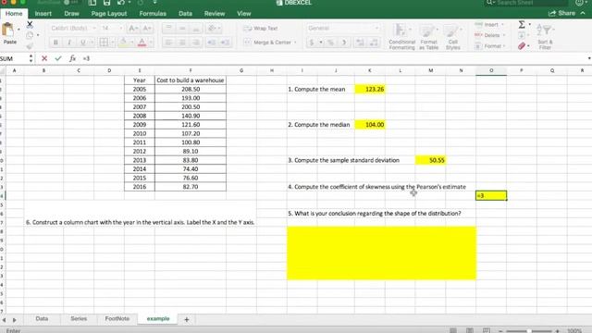The width and height of the screenshot is (592, 333).
Task: Click the Increase Font Size icon
Action: click(133, 29)
